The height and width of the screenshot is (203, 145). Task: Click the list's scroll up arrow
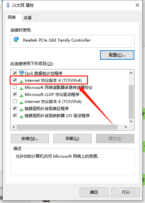point(131,73)
